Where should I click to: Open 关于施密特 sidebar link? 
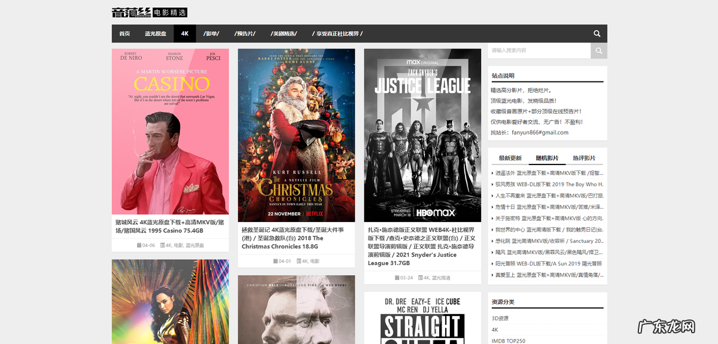click(549, 218)
